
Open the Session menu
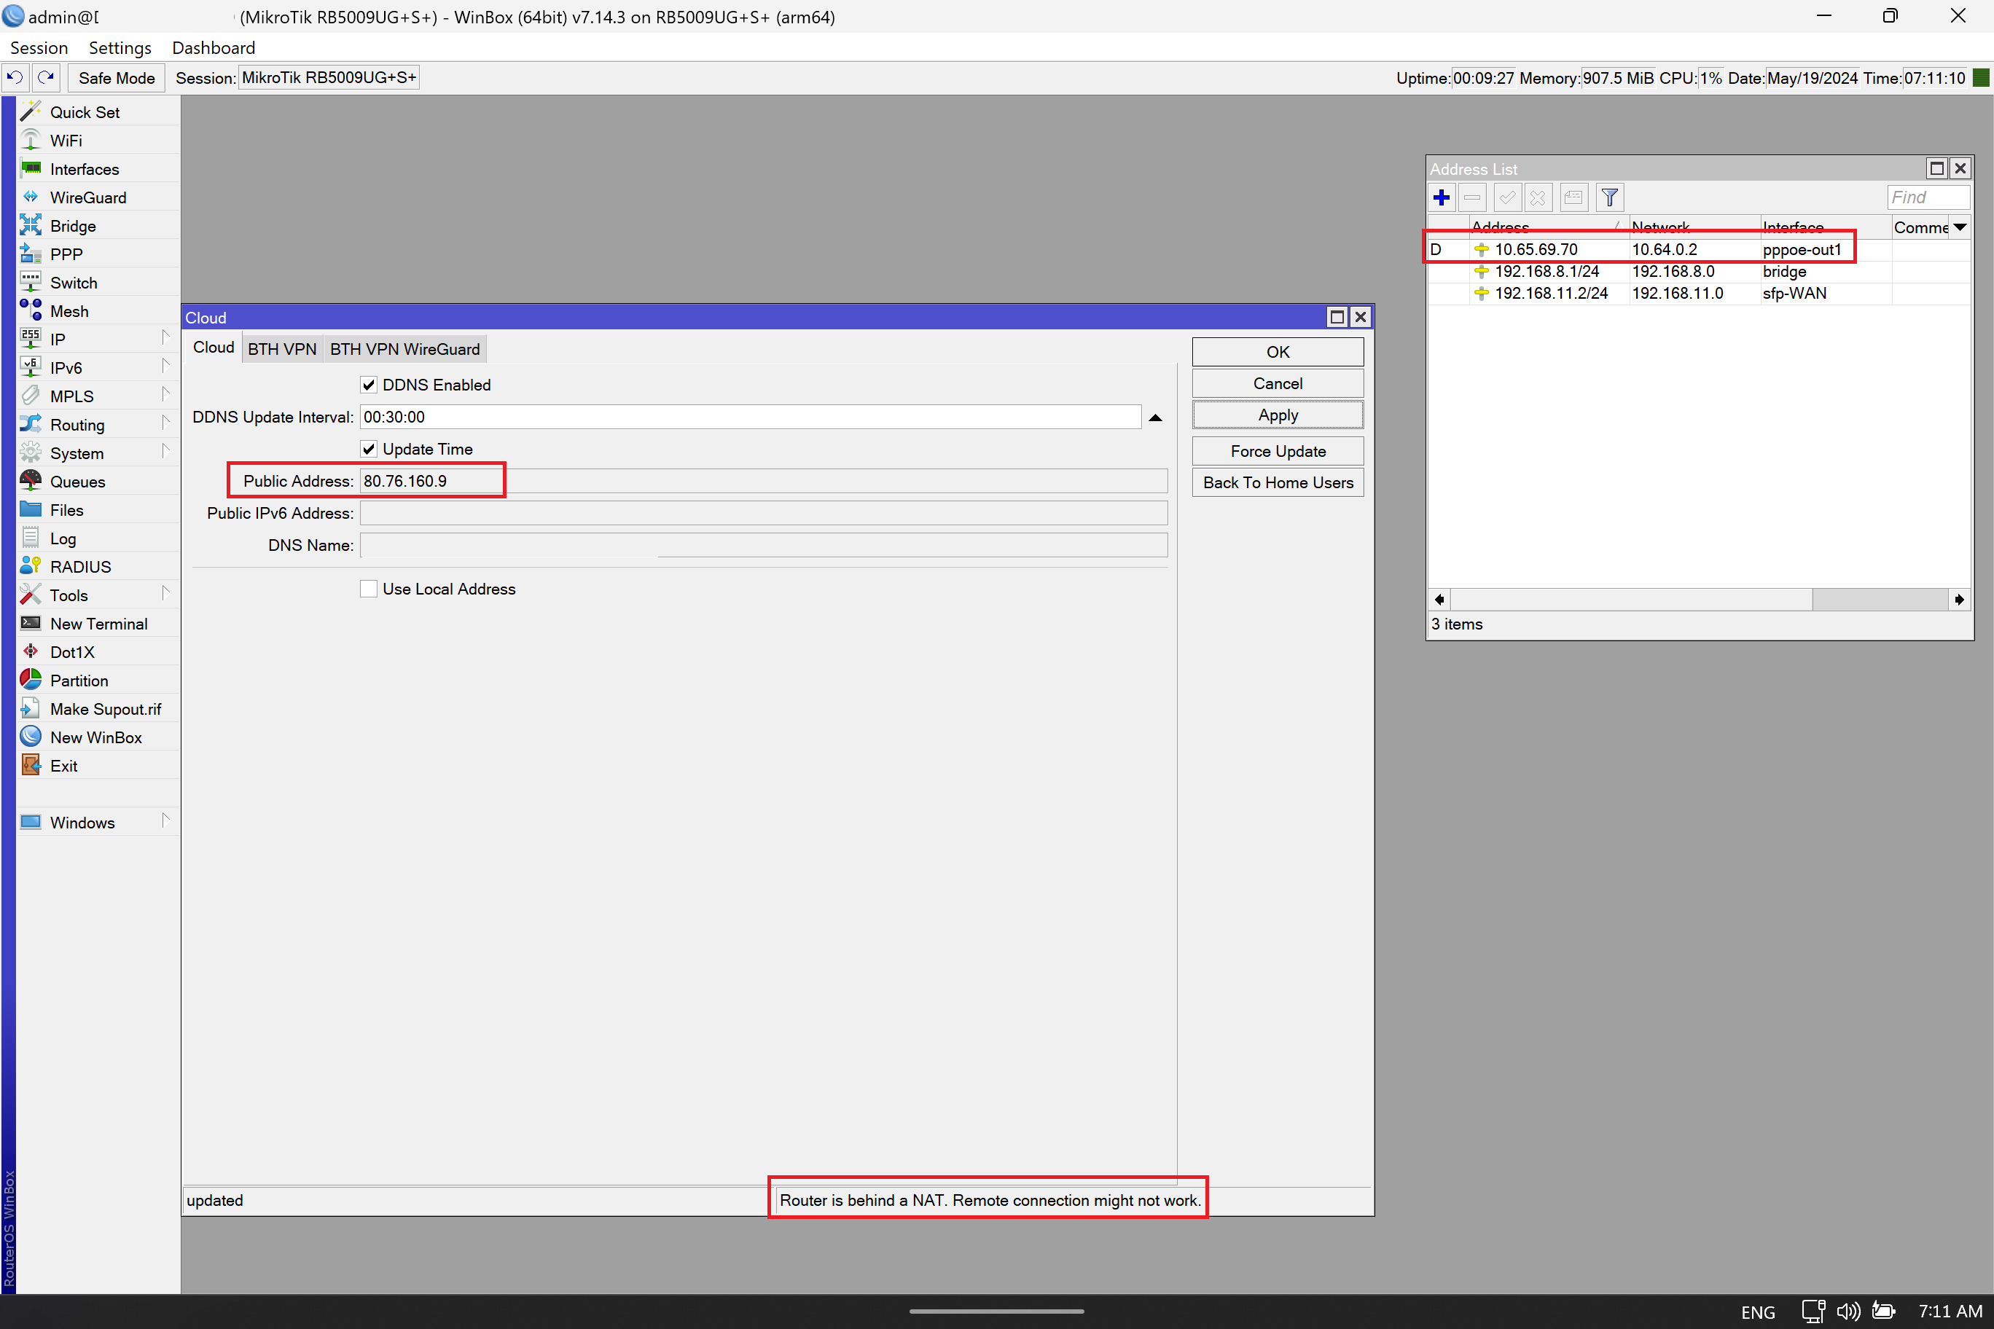point(38,47)
